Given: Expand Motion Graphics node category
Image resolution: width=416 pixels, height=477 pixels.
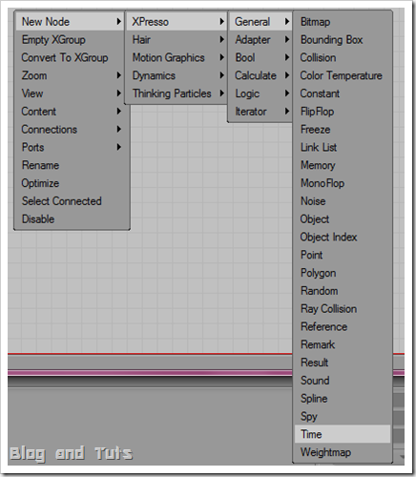Looking at the screenshot, I should 177,57.
